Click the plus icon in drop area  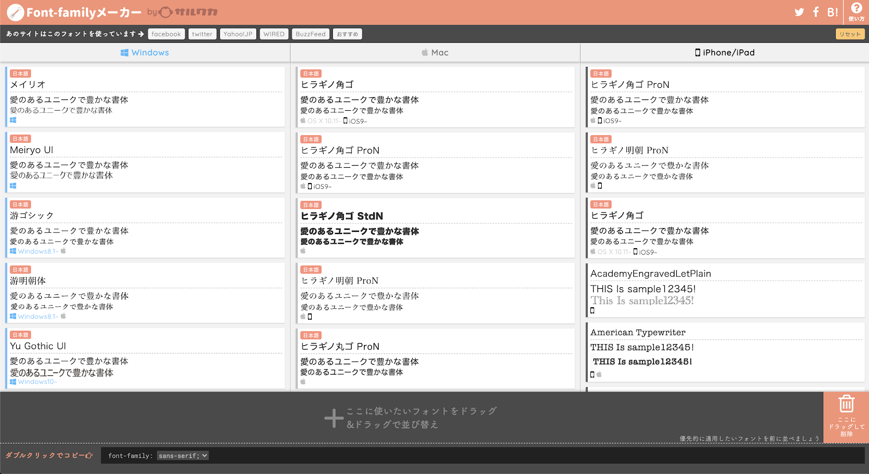coord(333,418)
